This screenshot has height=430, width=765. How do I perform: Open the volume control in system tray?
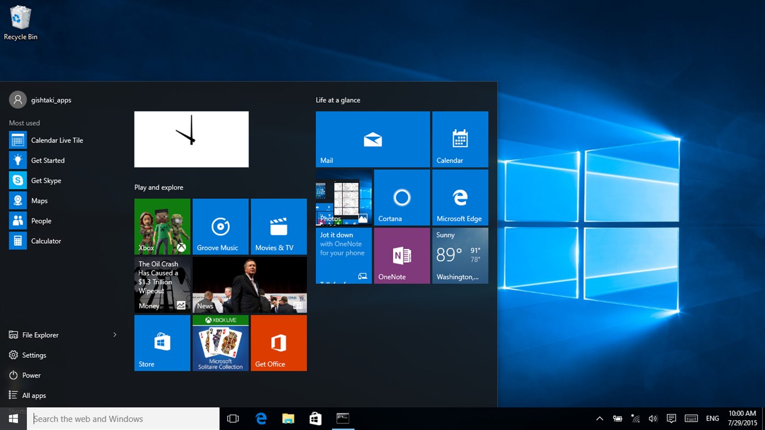tap(653, 418)
